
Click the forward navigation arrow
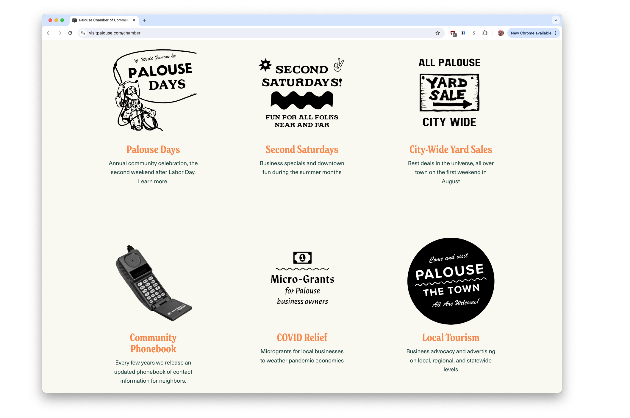[60, 33]
